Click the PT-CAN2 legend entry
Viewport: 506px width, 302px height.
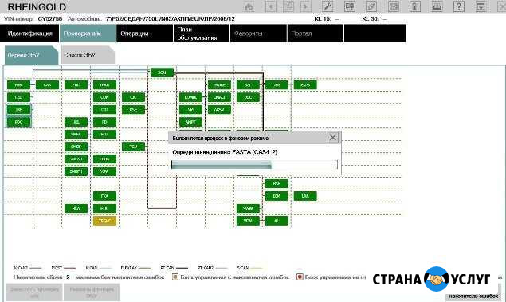pyautogui.click(x=213, y=268)
